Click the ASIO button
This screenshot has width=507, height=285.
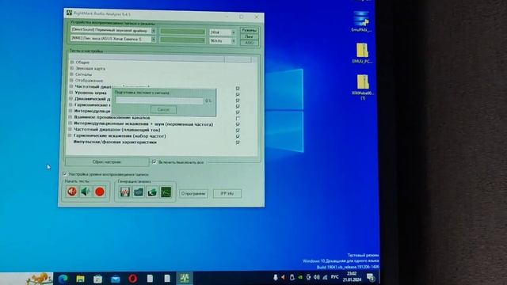[249, 43]
